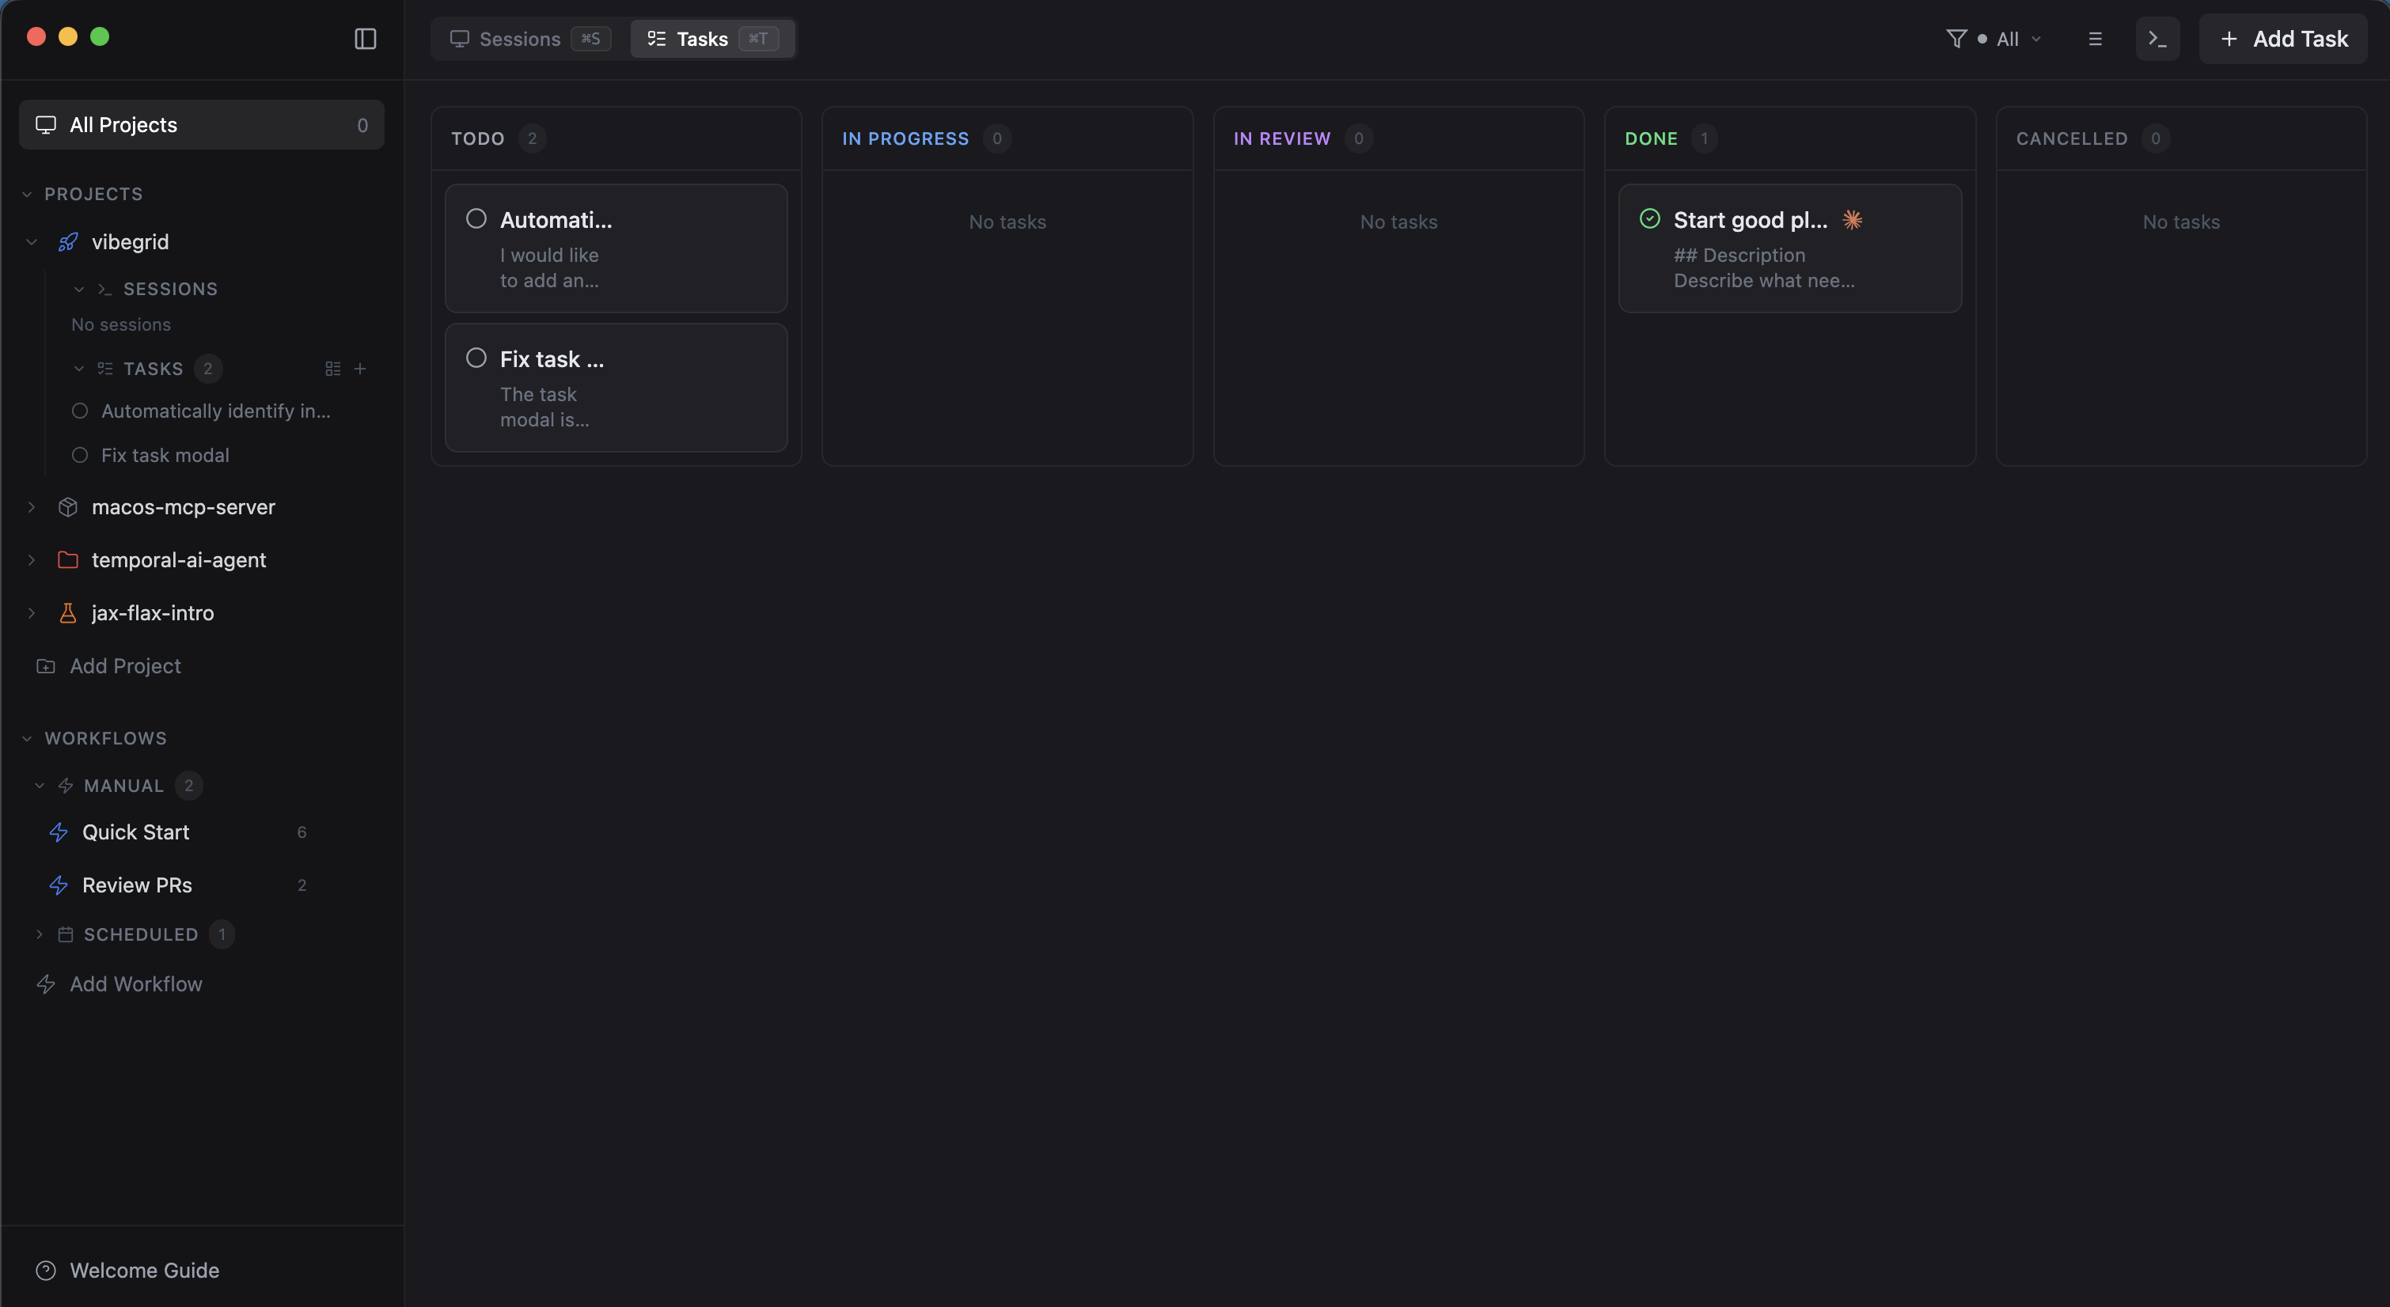
Task: Switch to the Sessions tab
Action: coord(520,39)
